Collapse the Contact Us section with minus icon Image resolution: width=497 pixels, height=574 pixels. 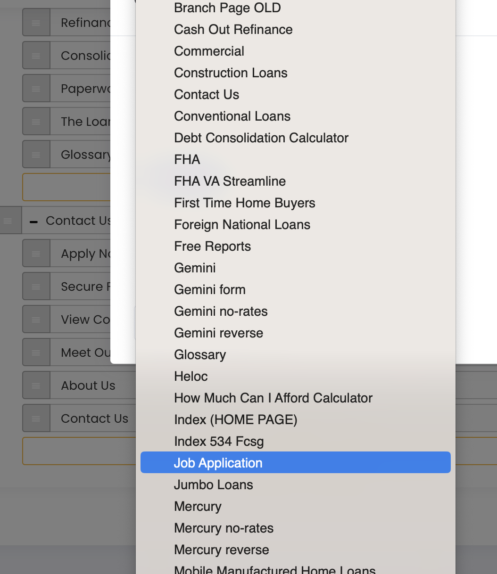(x=33, y=221)
